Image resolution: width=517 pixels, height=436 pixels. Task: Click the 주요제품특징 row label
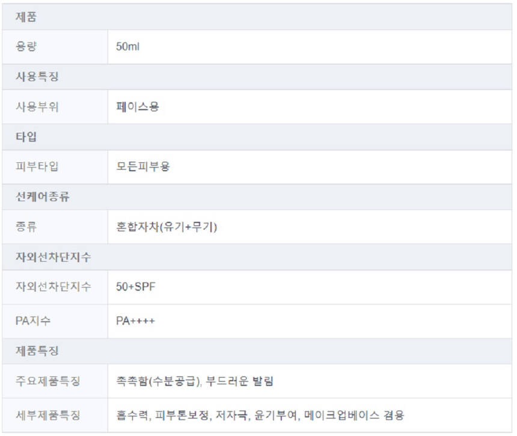47,381
